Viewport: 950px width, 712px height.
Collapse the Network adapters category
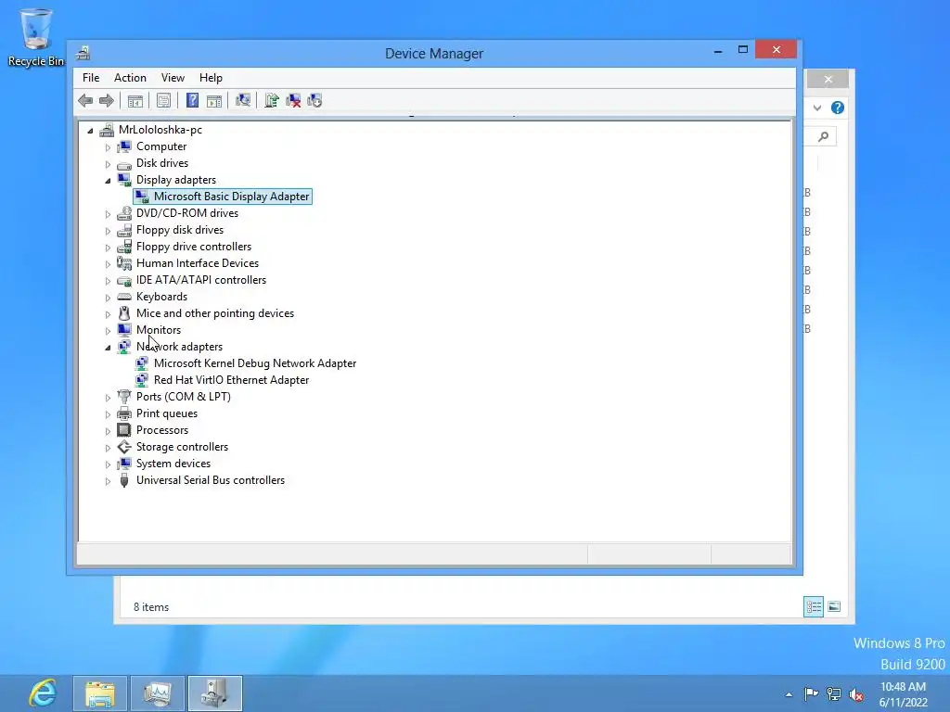108,348
